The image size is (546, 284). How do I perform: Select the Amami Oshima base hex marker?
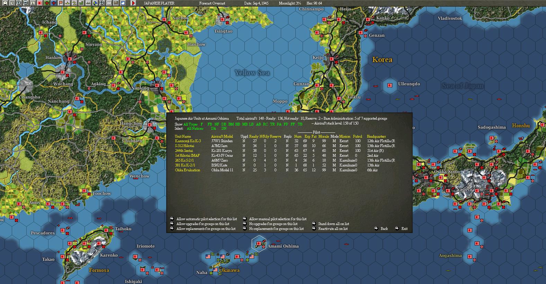[259, 243]
